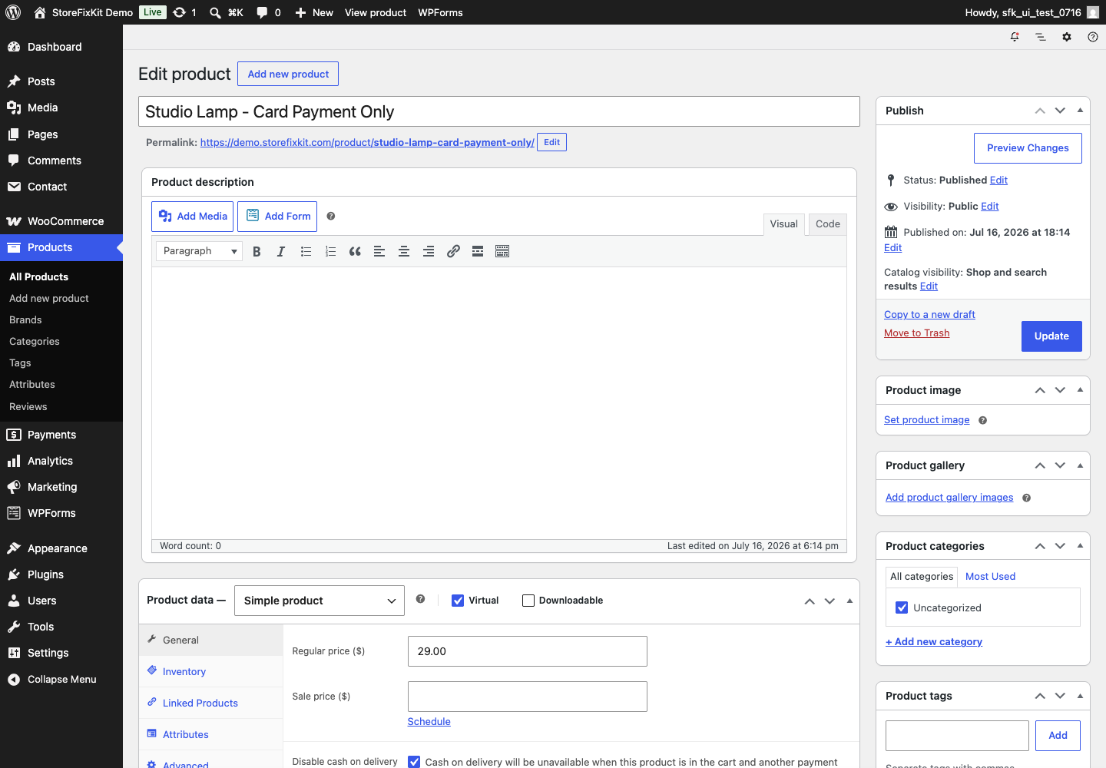Viewport: 1106px width, 768px height.
Task: Click the Preview Changes button
Action: click(1028, 148)
